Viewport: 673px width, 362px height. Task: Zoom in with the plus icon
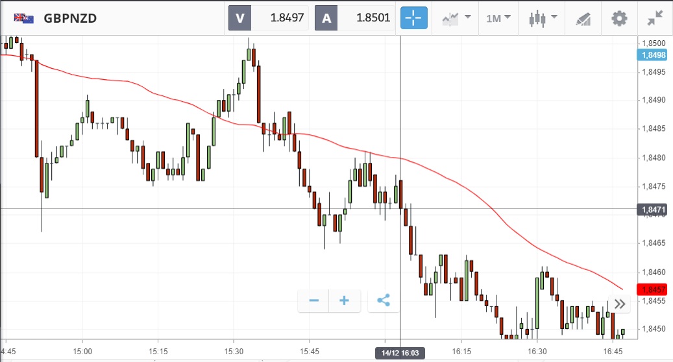[x=345, y=300]
